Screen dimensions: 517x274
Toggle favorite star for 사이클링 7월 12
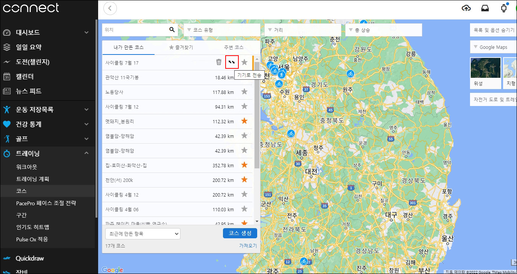(244, 106)
